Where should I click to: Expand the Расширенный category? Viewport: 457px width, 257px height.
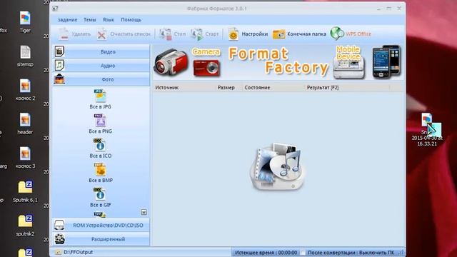pyautogui.click(x=101, y=239)
